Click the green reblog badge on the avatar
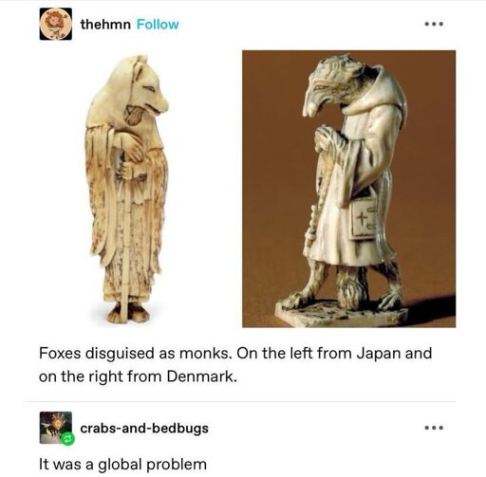The height and width of the screenshot is (477, 486). point(68,439)
